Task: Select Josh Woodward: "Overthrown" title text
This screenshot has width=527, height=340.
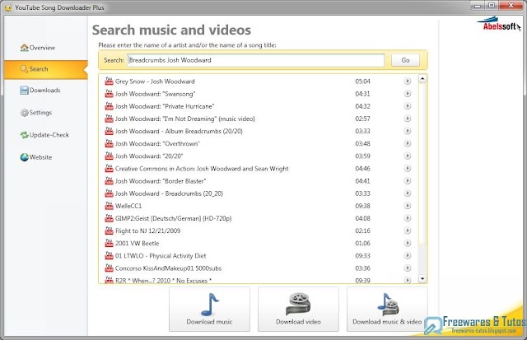Action: click(157, 144)
